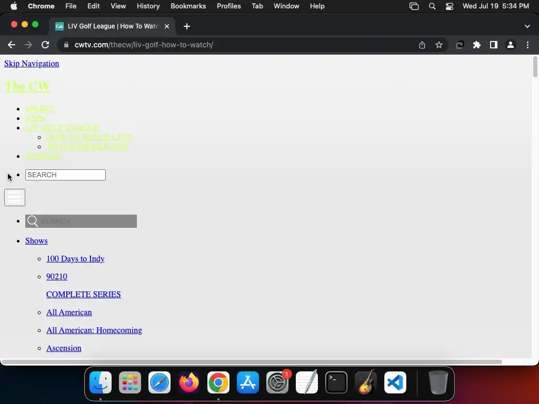Open the Extensions puzzle icon
The width and height of the screenshot is (539, 404).
coord(477,45)
